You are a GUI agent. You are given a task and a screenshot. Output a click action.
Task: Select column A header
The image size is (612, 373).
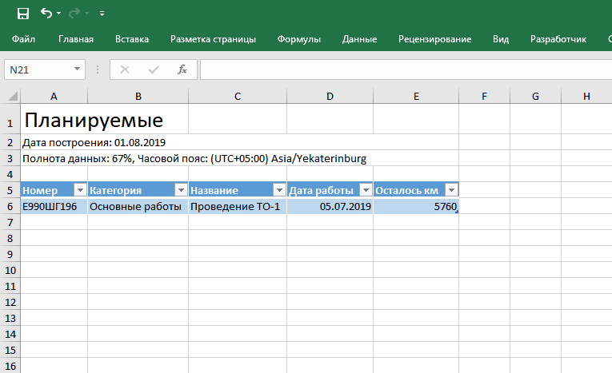pos(54,97)
